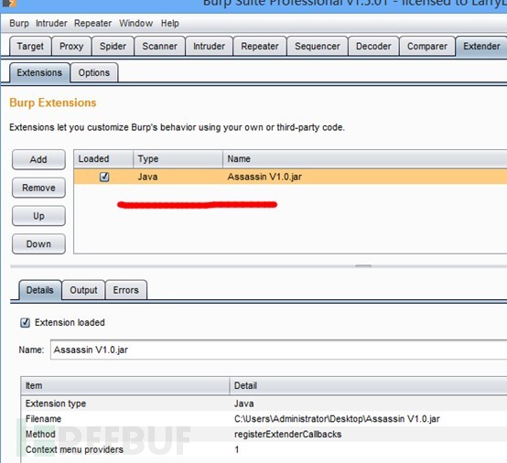Switch to the Proxy tab
The image size is (507, 463).
point(71,47)
